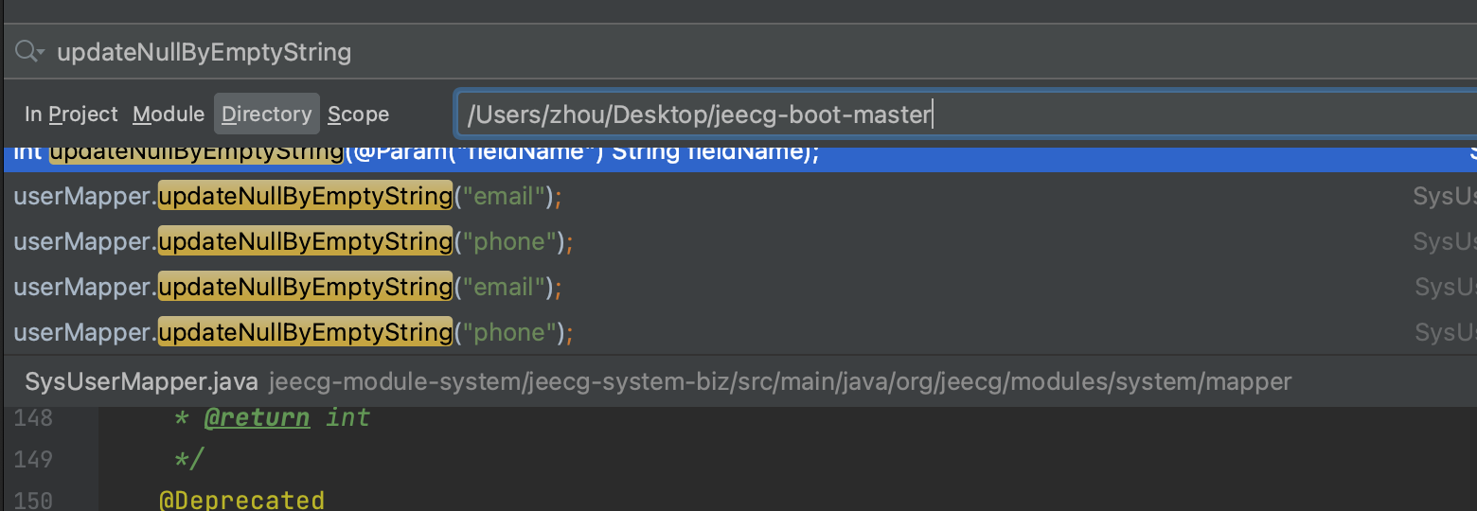This screenshot has height=511, width=1477.
Task: Select the In Project scope tab
Action: point(71,115)
